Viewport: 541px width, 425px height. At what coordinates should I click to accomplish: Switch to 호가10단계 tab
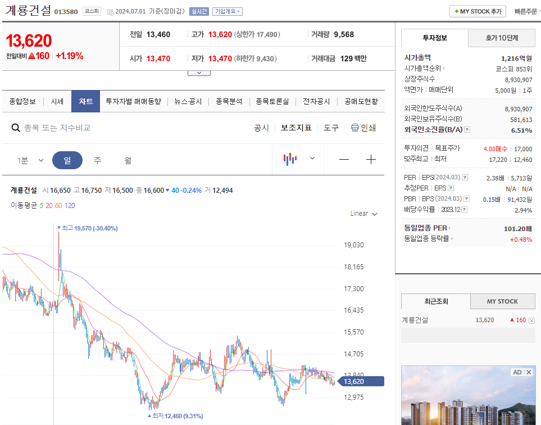(x=502, y=38)
